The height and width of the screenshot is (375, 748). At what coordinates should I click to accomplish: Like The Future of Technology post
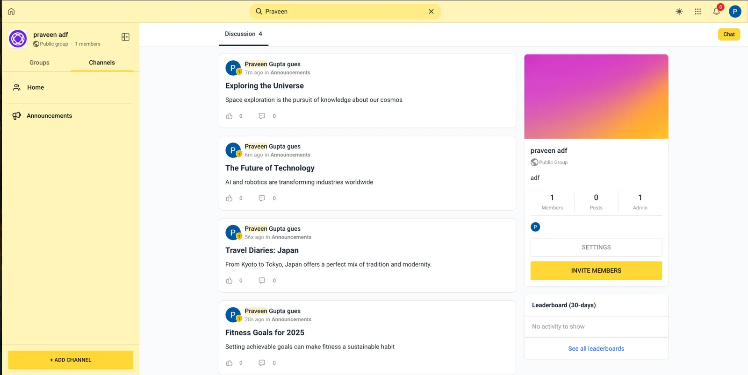point(229,198)
